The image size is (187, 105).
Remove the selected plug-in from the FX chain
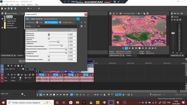point(85,22)
